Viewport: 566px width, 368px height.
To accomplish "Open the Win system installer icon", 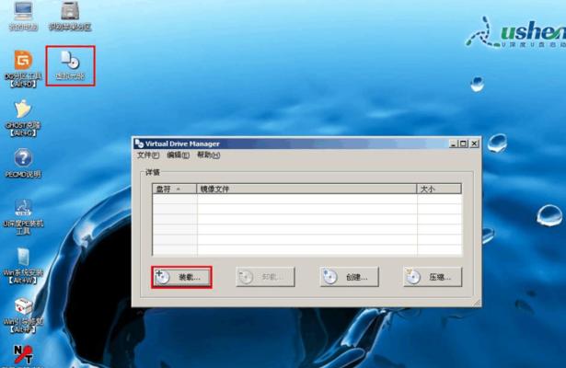I will pyautogui.click(x=23, y=266).
